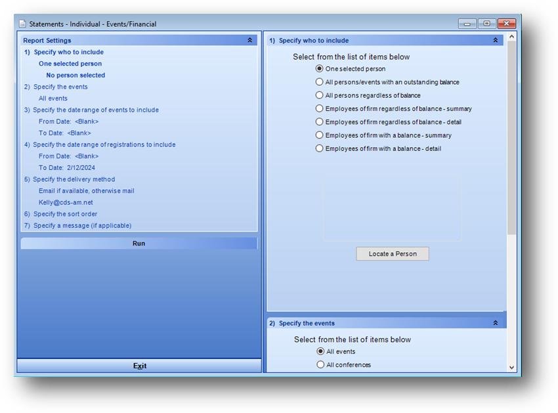This screenshot has height=413, width=558.
Task: Click Email if available, otherwise mail
Action: click(87, 191)
